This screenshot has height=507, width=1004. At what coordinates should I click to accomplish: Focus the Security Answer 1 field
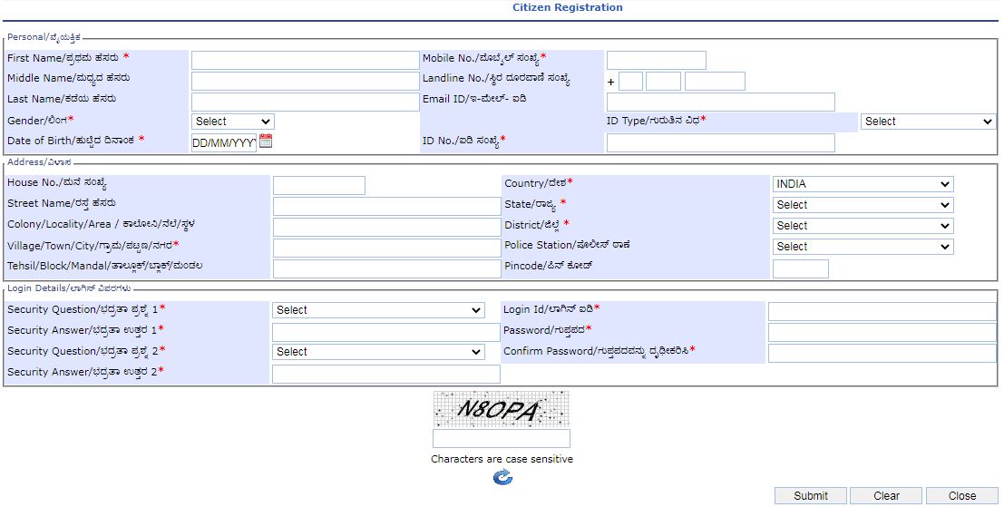[x=386, y=332]
